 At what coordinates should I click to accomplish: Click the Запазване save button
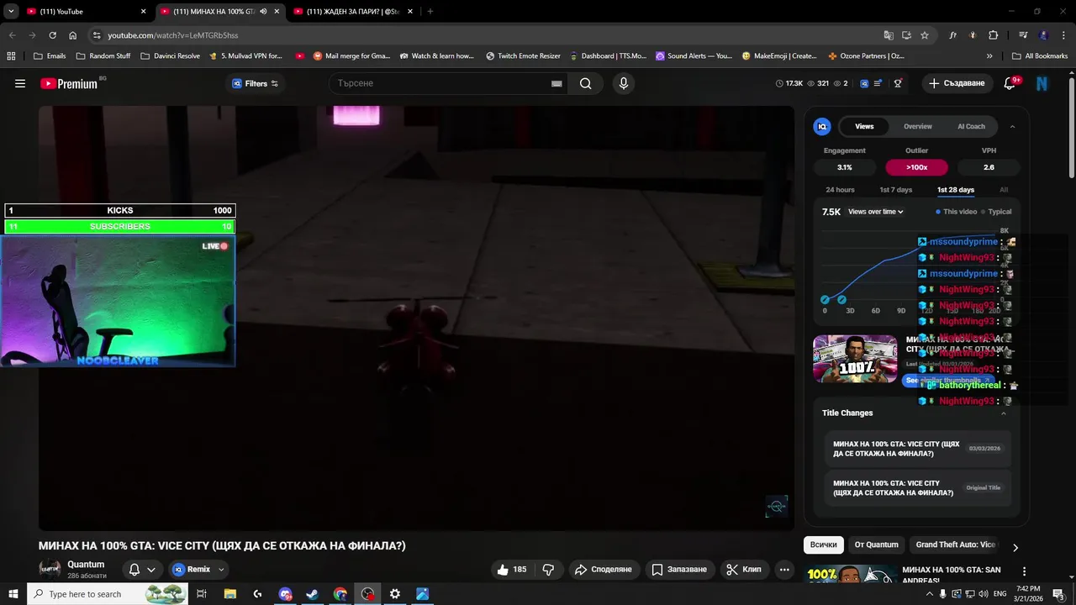tap(680, 570)
